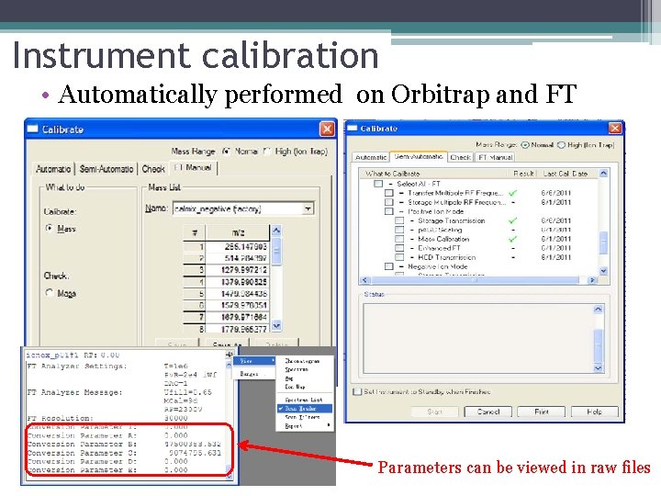661x496 pixels.
Task: Click the green checkmark beside Mass Calibration
Action: click(x=512, y=239)
